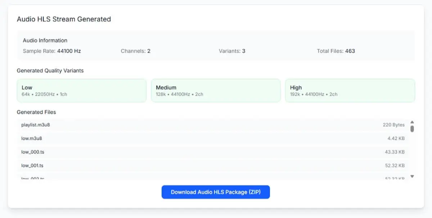The width and height of the screenshot is (432, 218).
Task: Click the playlist.m3u8 file row
Action: (213, 125)
